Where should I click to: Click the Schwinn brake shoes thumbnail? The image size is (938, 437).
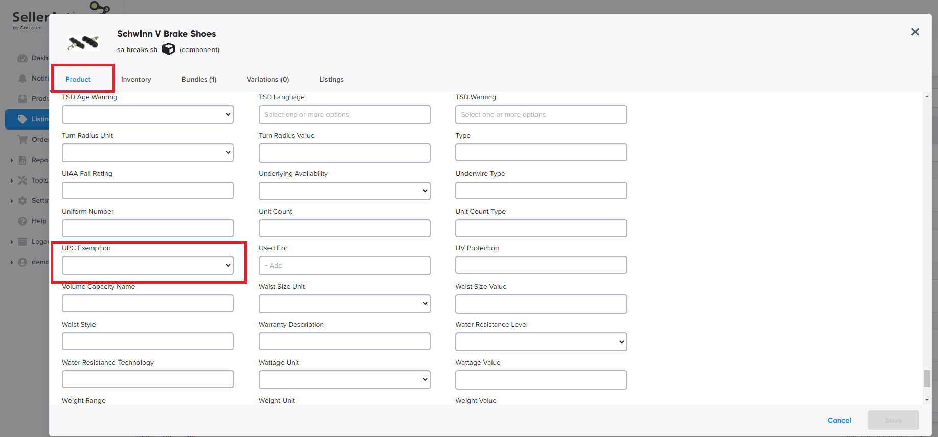(x=83, y=42)
